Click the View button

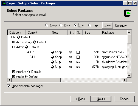point(108,25)
